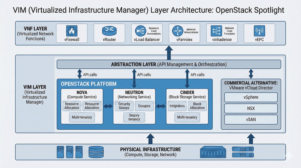Click the vLoad Balancer circular icon
The height and width of the screenshot is (168, 301).
click(x=140, y=31)
